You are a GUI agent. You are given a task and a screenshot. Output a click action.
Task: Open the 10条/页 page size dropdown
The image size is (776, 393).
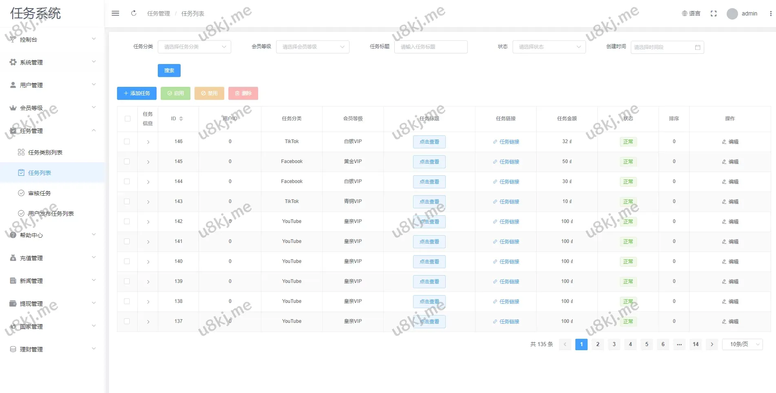pyautogui.click(x=742, y=344)
